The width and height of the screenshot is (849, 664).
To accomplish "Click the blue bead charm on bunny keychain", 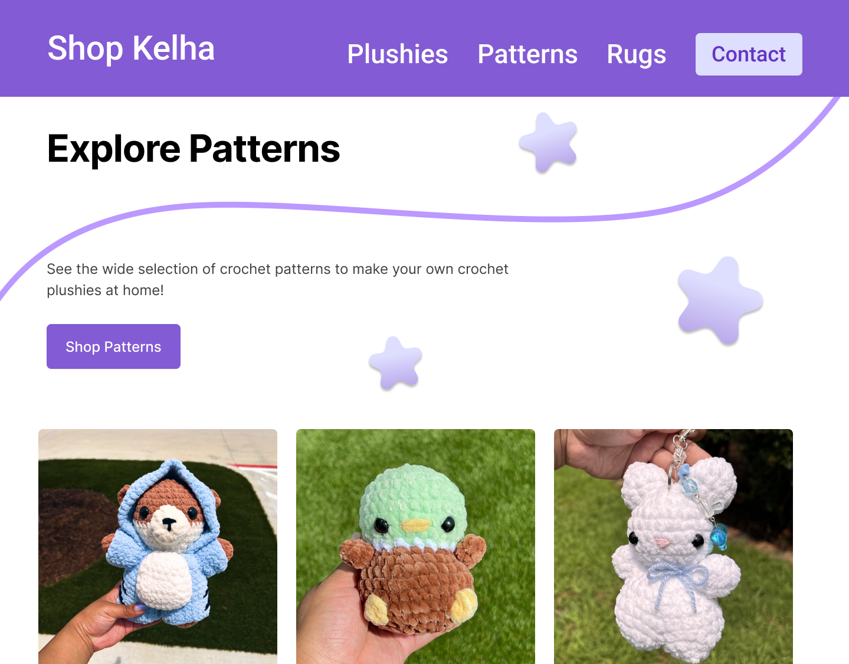I will [719, 536].
